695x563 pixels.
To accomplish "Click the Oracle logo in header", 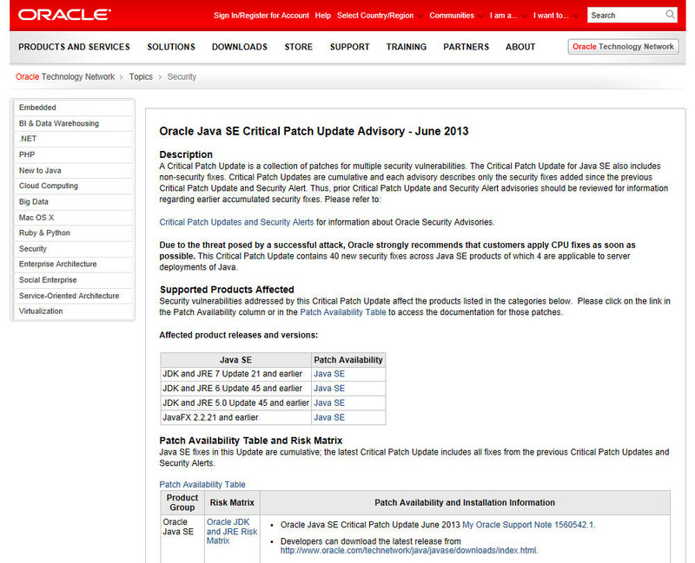I will click(64, 15).
